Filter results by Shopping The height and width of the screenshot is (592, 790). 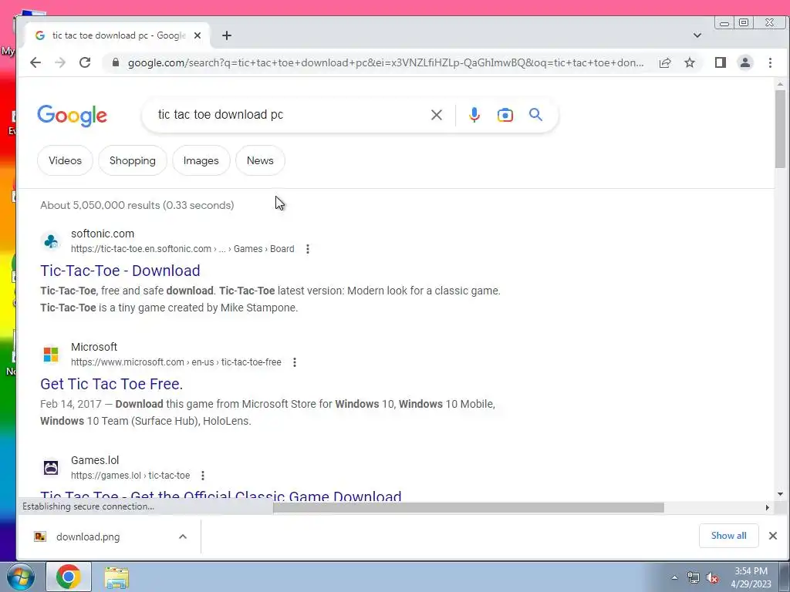pyautogui.click(x=133, y=160)
